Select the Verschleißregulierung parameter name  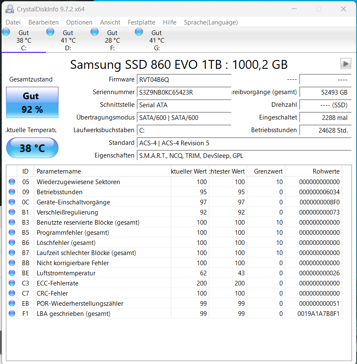tap(67, 212)
